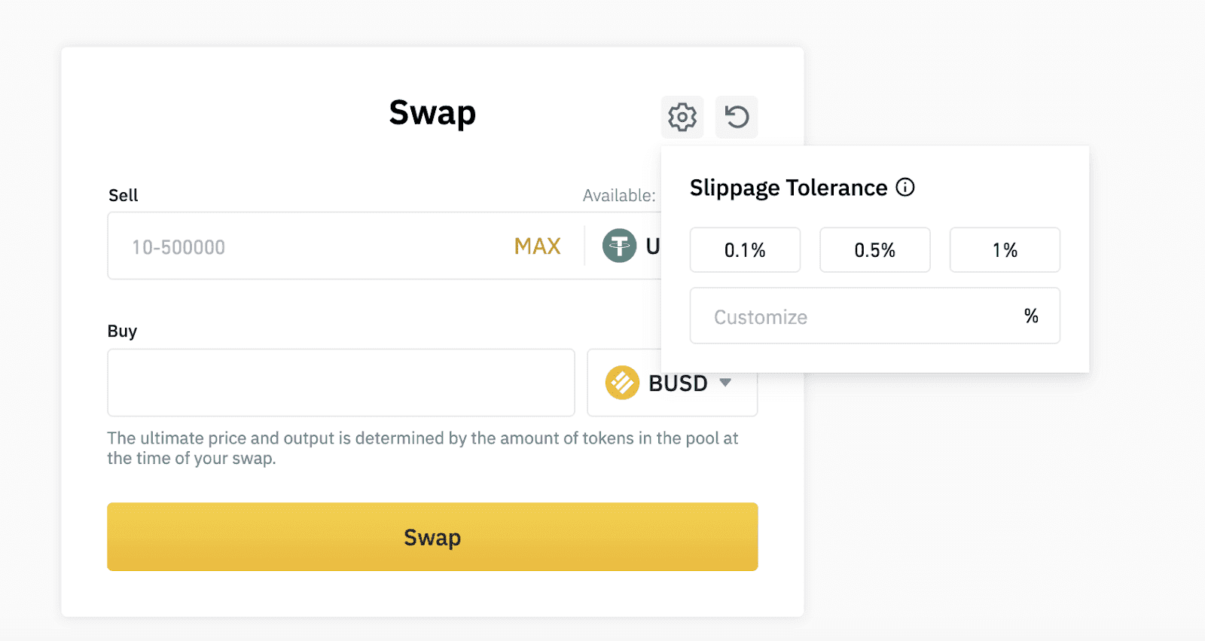The image size is (1205, 641).
Task: Click the swap history refresh icon
Action: coord(737,117)
